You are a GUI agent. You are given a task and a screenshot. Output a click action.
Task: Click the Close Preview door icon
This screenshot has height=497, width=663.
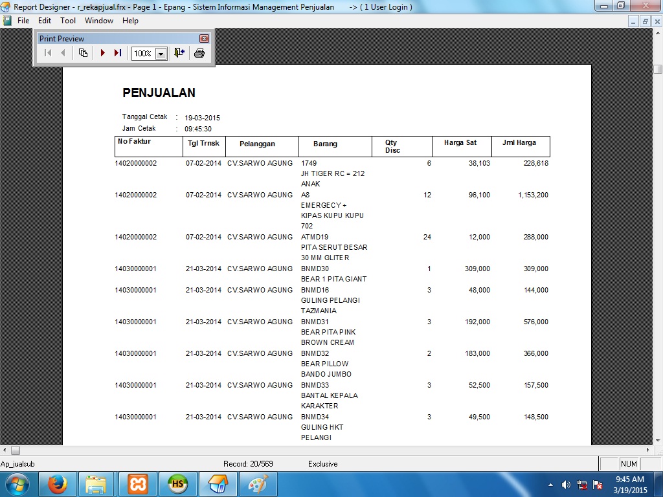click(179, 53)
